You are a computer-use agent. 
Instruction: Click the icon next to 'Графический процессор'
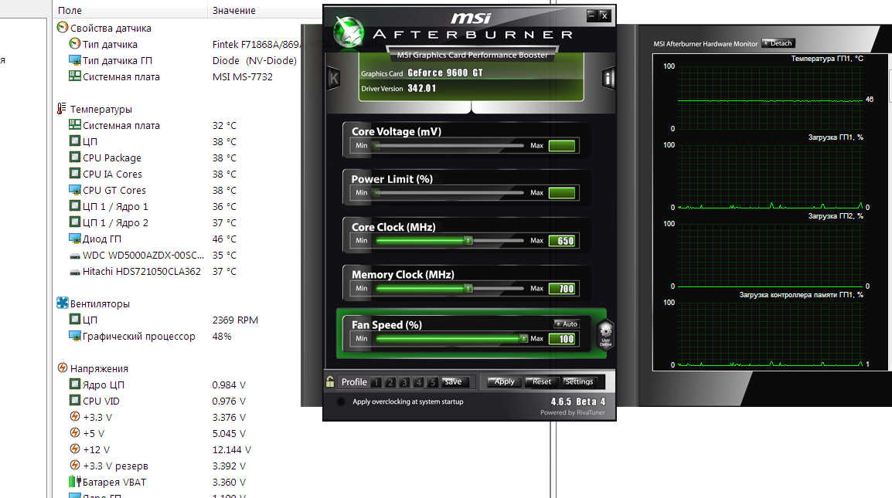click(x=74, y=335)
